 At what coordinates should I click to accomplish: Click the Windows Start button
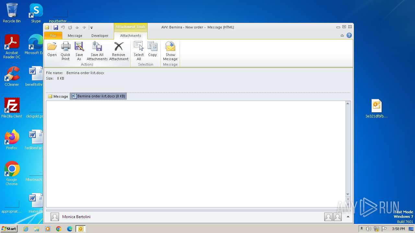[x=9, y=229]
